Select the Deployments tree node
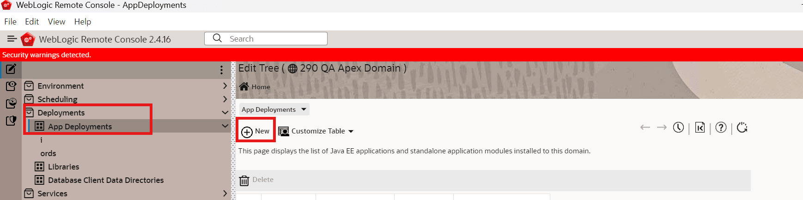 coord(61,113)
